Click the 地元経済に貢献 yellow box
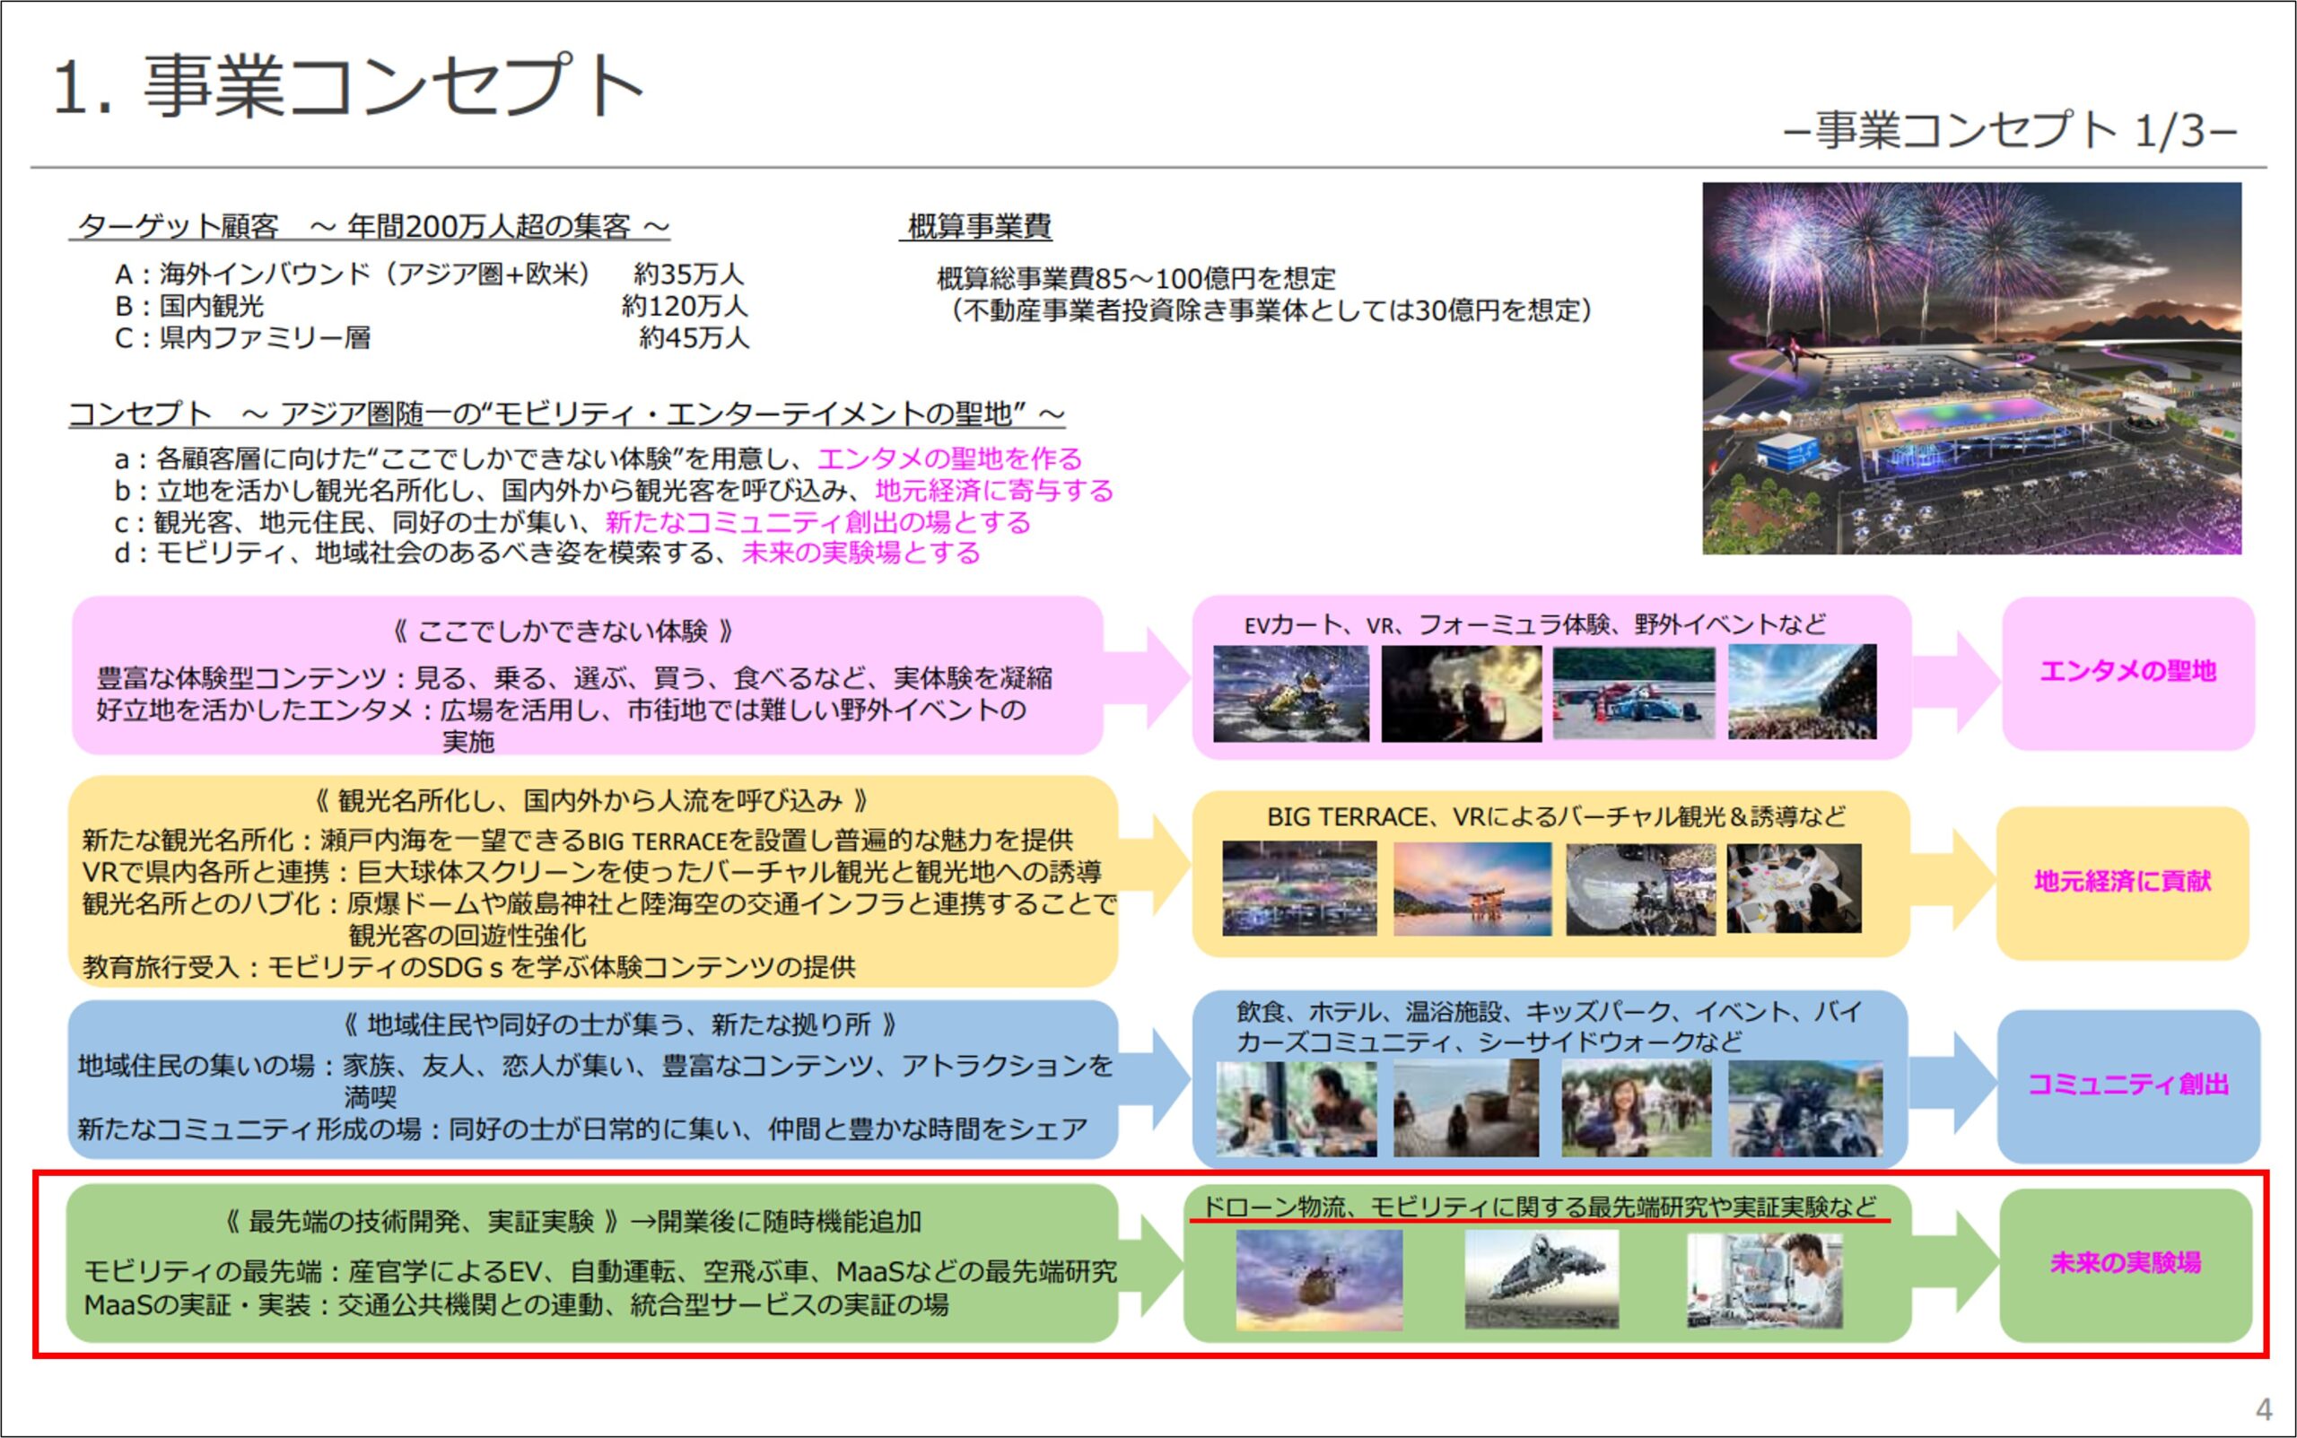Screen dimensions: 2297x1438 point(2122,883)
